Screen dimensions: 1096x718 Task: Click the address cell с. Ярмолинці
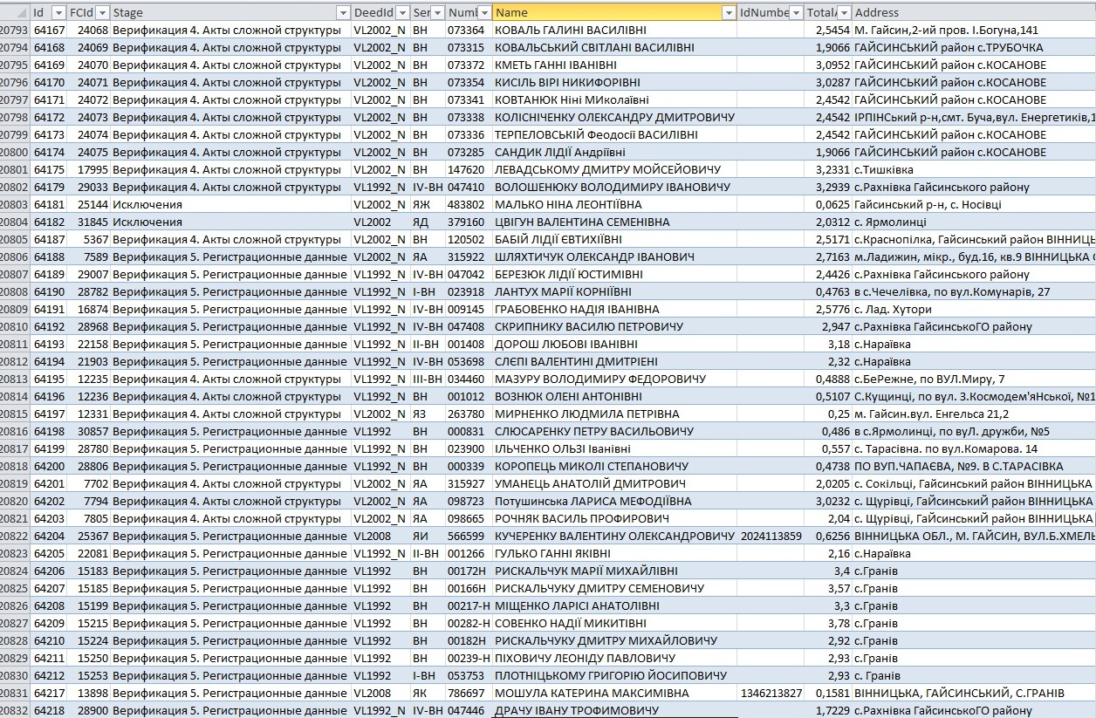point(974,222)
